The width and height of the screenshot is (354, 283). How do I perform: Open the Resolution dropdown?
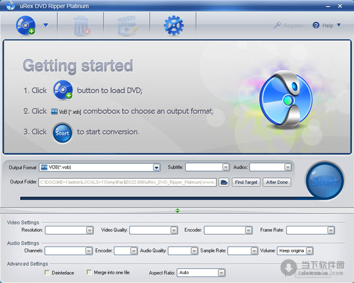coord(69,230)
